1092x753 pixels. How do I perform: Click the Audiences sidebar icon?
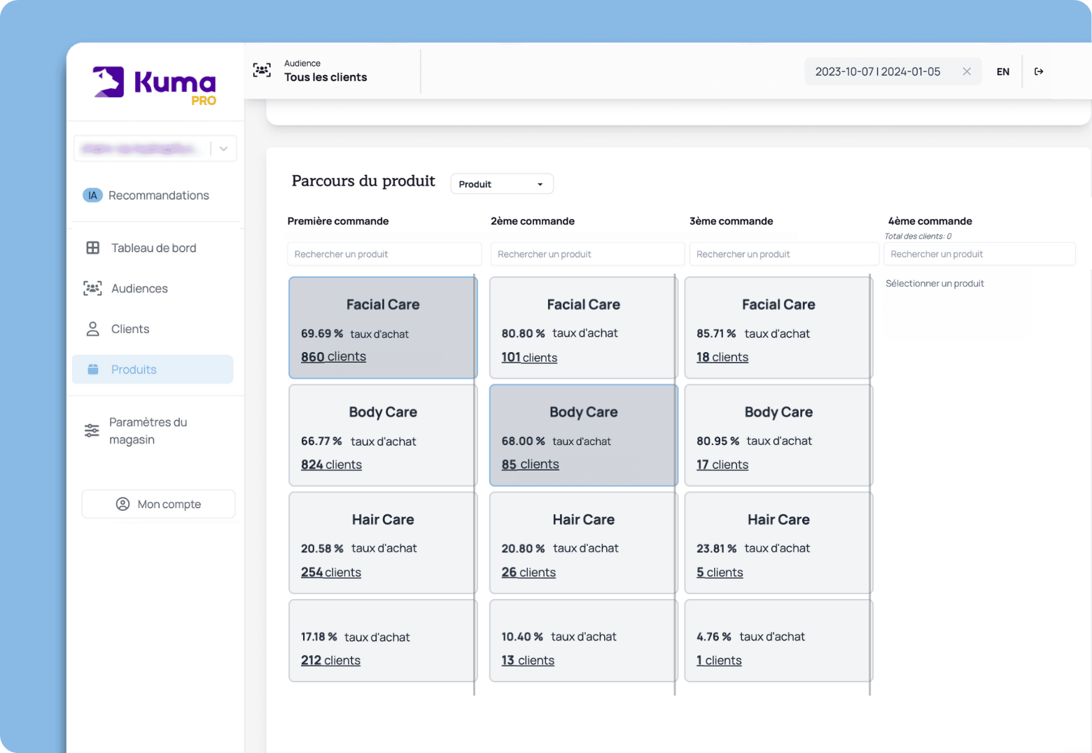click(x=92, y=288)
